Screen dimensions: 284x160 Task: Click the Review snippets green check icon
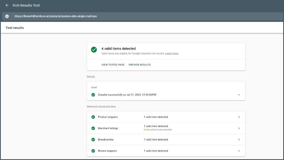click(93, 151)
